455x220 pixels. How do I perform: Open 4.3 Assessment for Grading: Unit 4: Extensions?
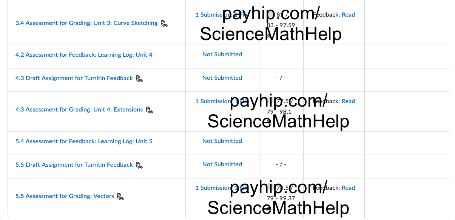79,110
